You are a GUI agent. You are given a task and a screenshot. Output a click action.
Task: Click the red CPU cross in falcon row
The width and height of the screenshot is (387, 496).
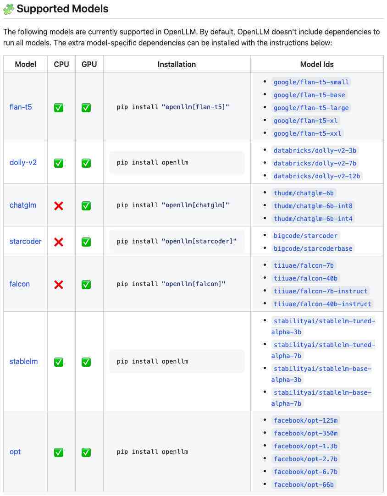[59, 284]
